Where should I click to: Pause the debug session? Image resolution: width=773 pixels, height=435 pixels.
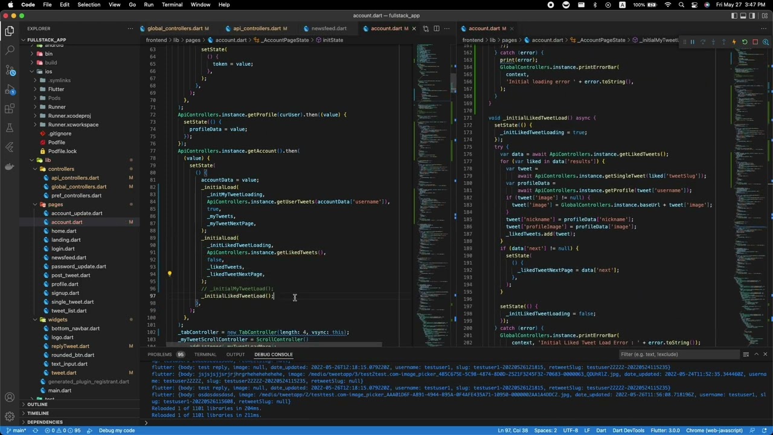click(x=692, y=42)
